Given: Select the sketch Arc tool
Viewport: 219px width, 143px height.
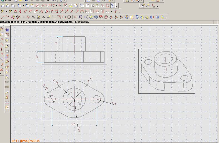Looking at the screenshot, I should (x=8, y=17).
